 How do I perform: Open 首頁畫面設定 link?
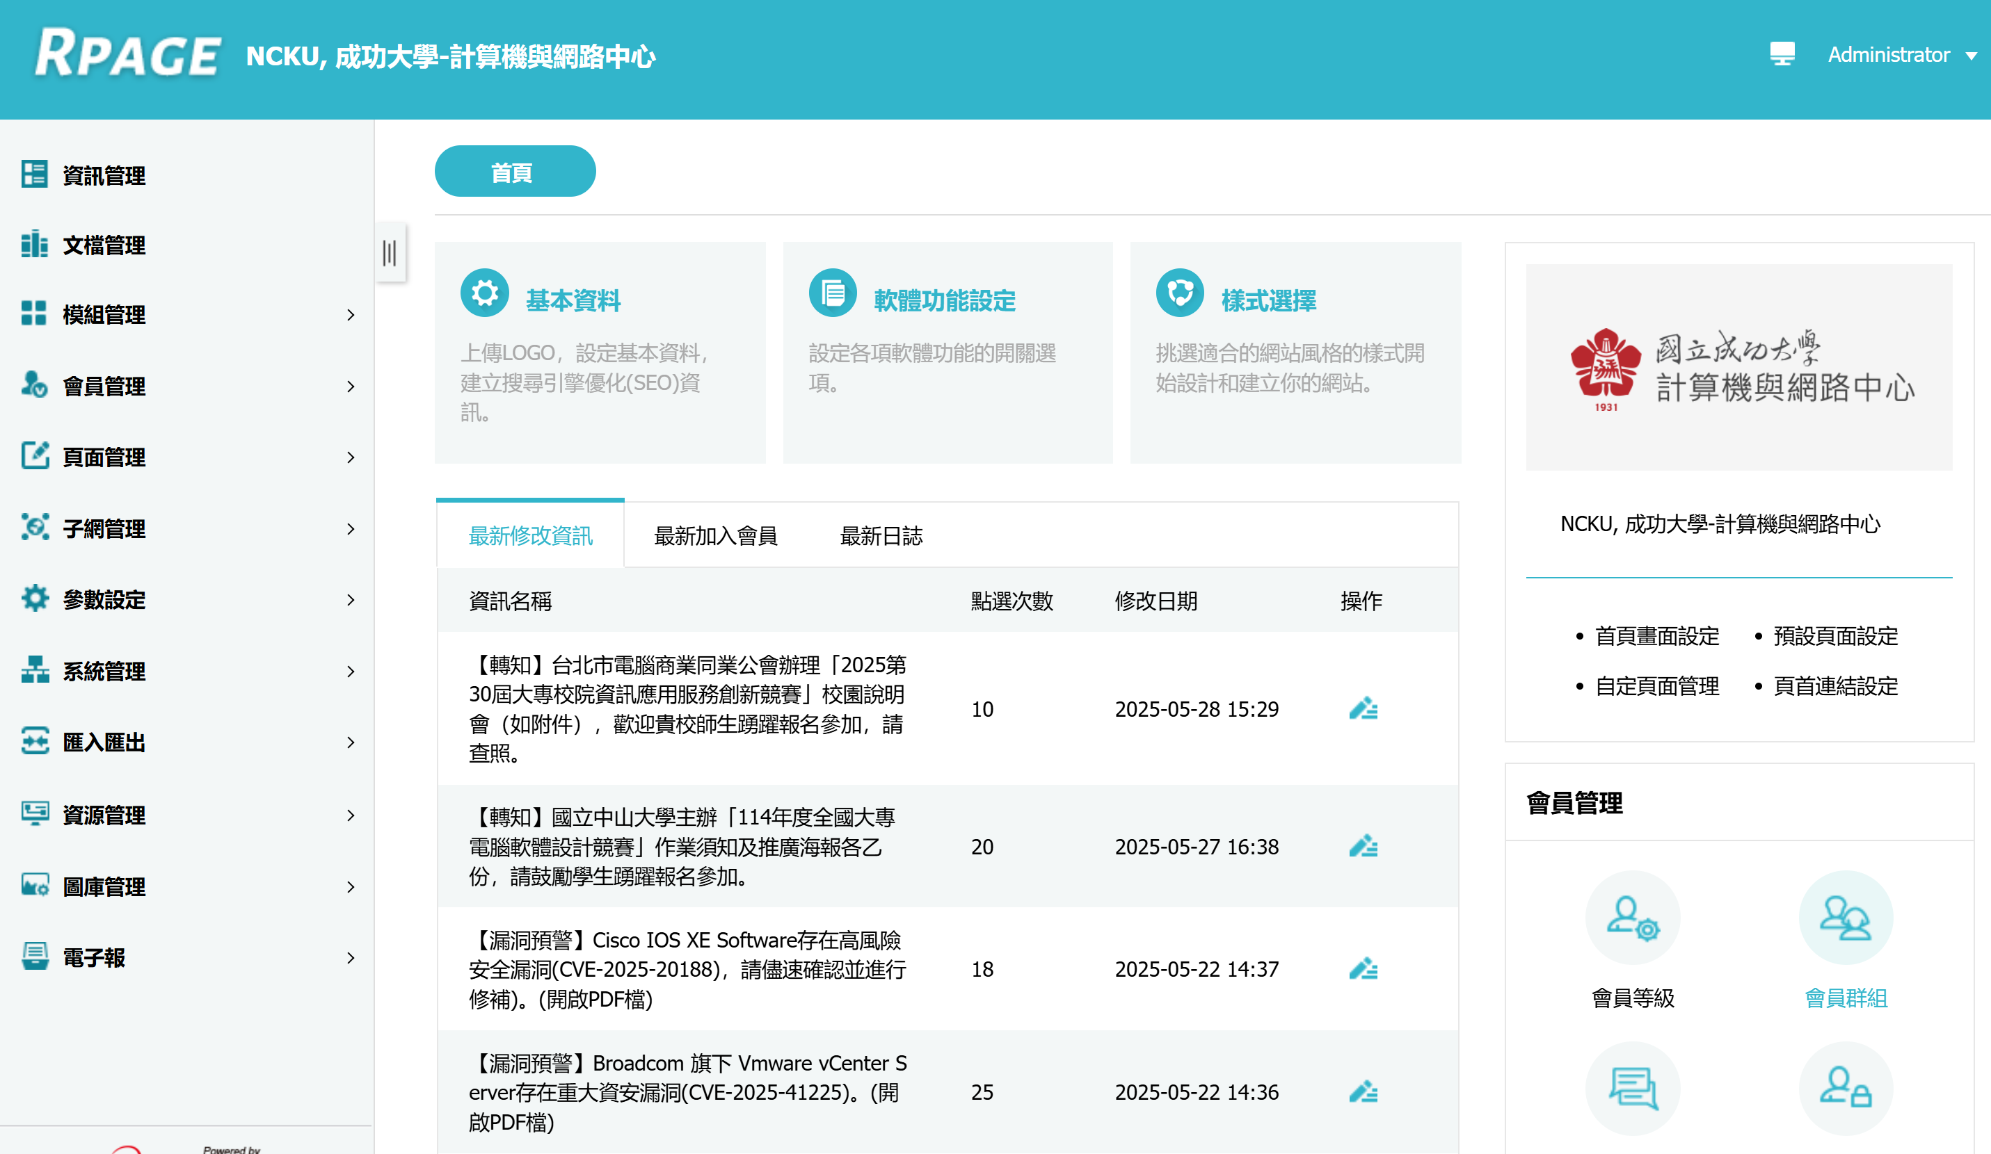coord(1657,635)
